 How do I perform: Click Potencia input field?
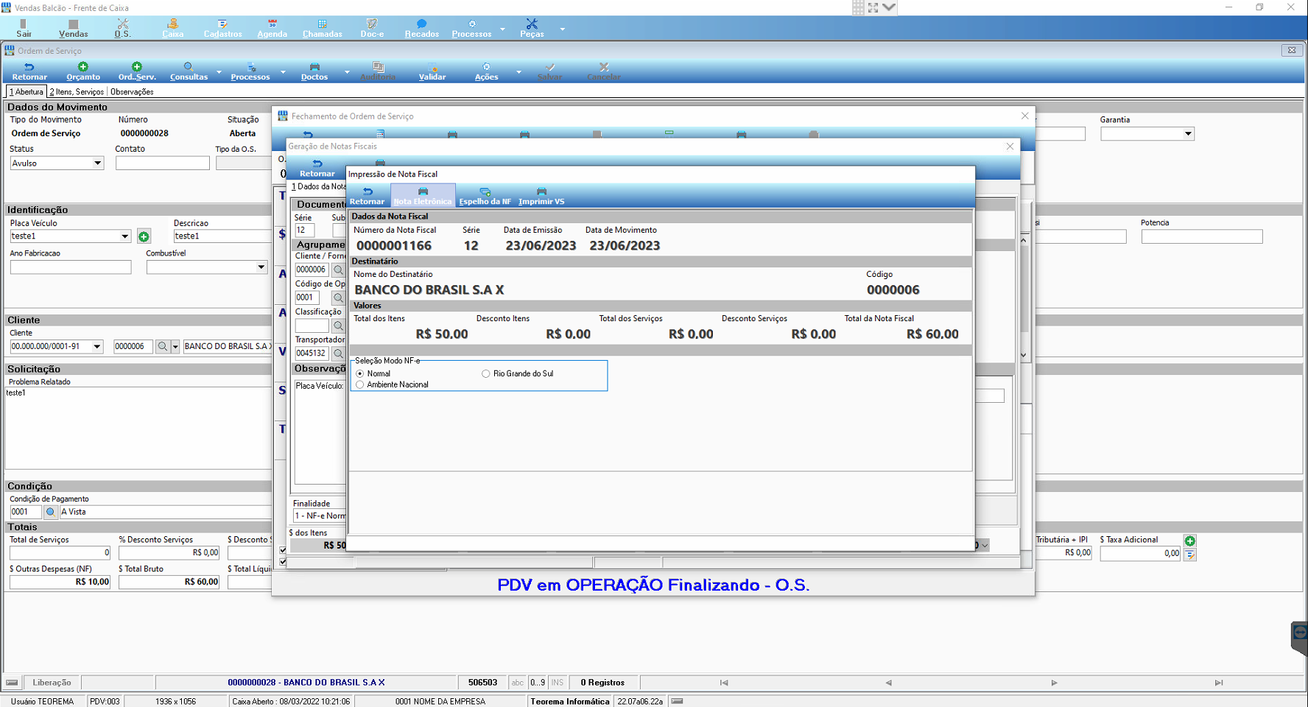coord(1202,236)
